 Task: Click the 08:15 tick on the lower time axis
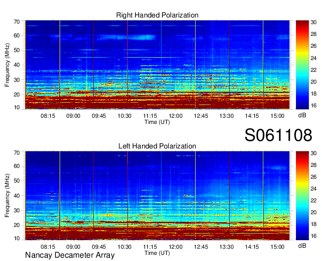[x=48, y=247]
